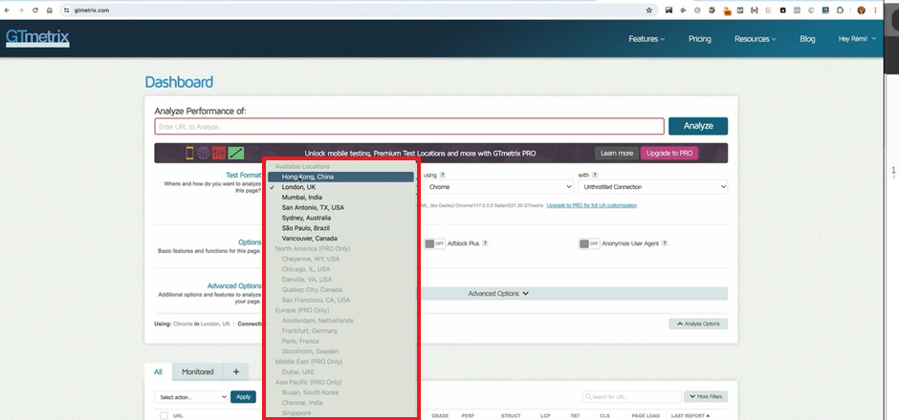The width and height of the screenshot is (899, 420).
Task: Toggle the Adblock Plus switch
Action: [434, 243]
